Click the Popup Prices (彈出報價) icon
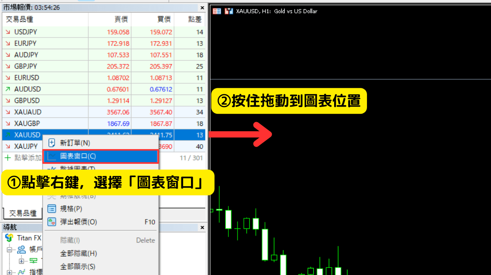 [x=52, y=222]
